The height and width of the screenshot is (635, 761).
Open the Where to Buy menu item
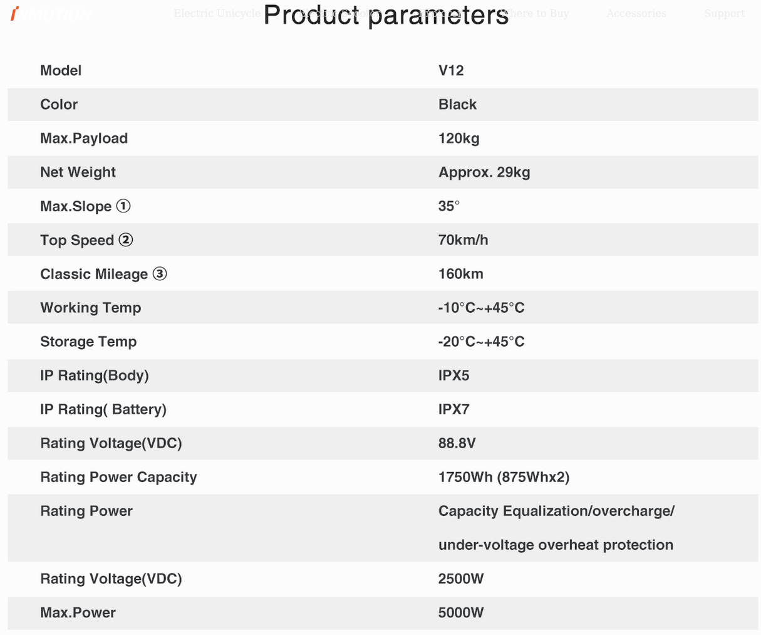[x=534, y=13]
